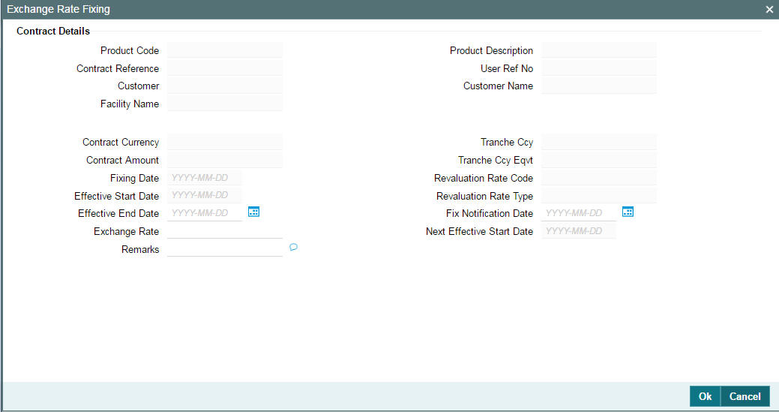Click the Tranche Ccy field
Screen dimensions: 779x412
[x=599, y=142]
